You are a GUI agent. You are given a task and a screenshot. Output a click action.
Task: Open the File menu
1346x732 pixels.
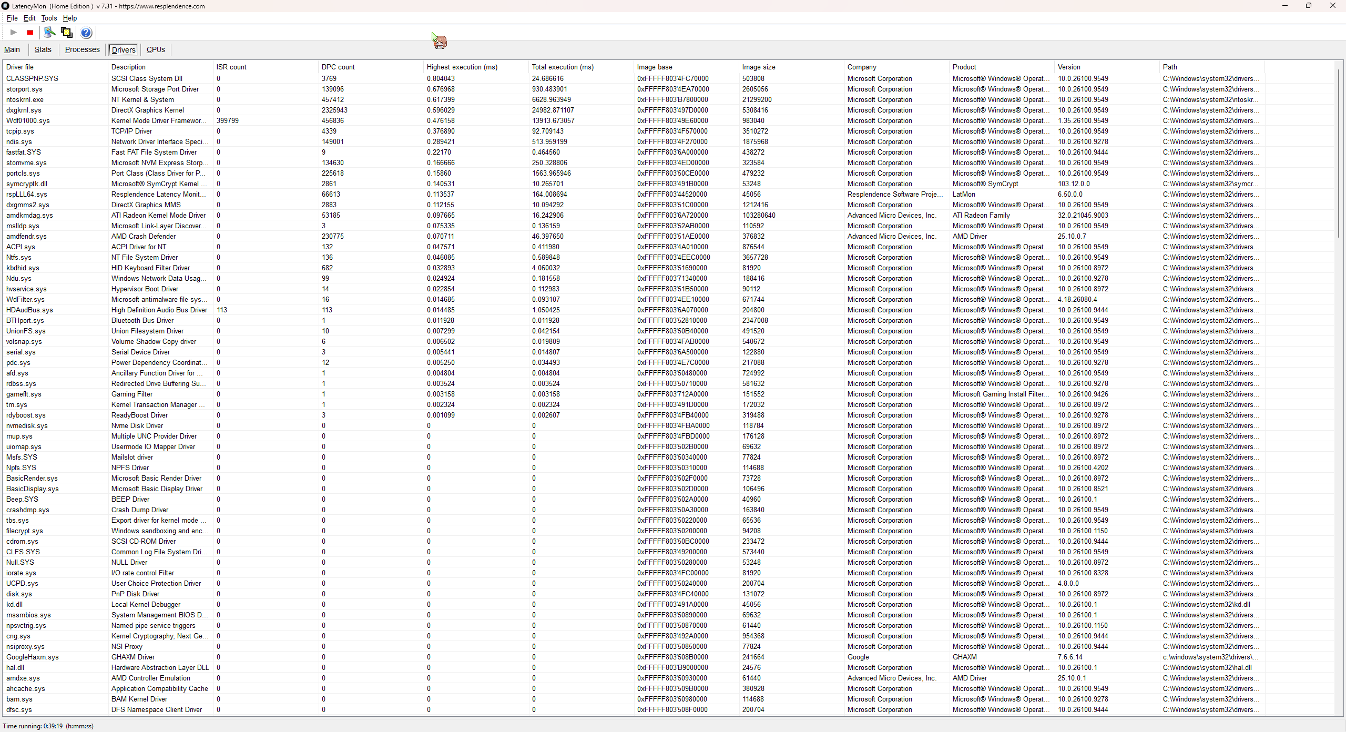point(12,18)
